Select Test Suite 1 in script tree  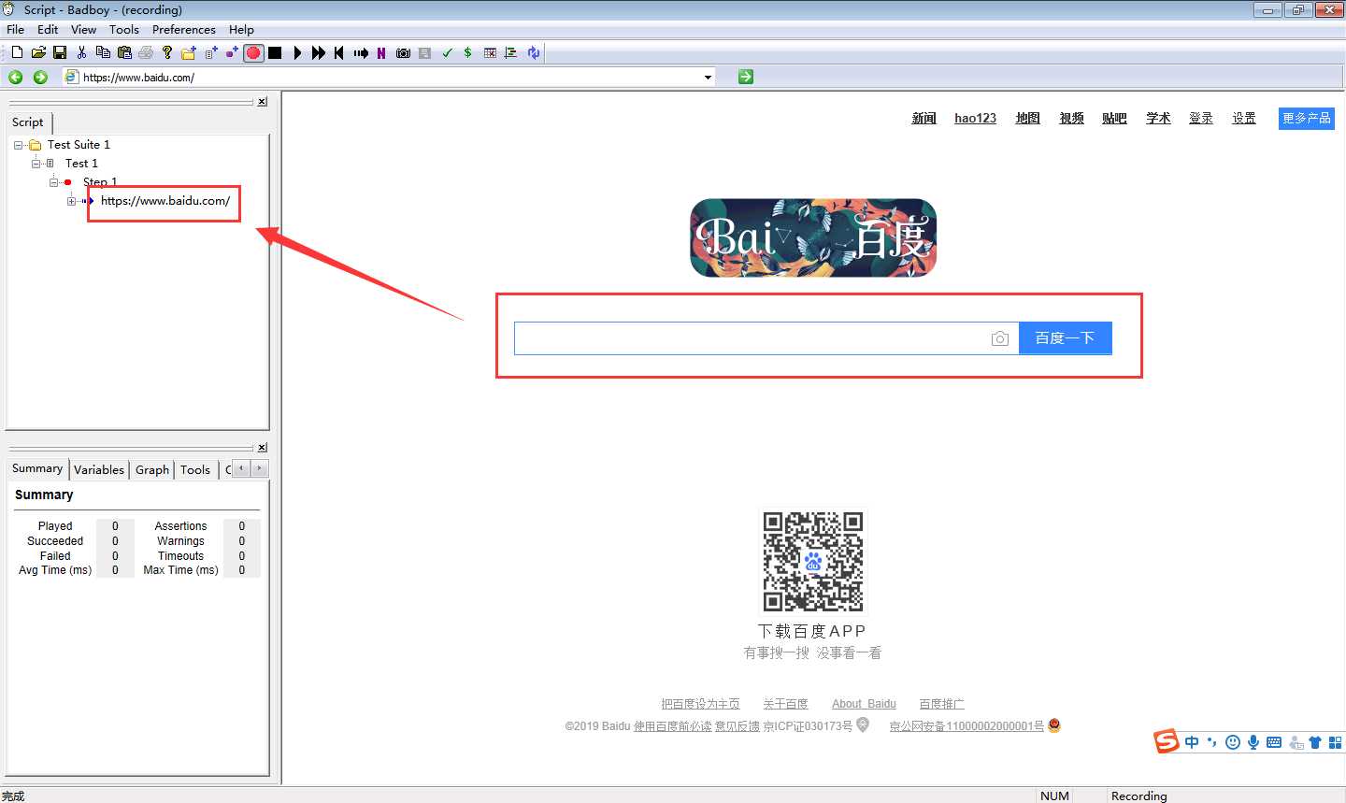[79, 145]
